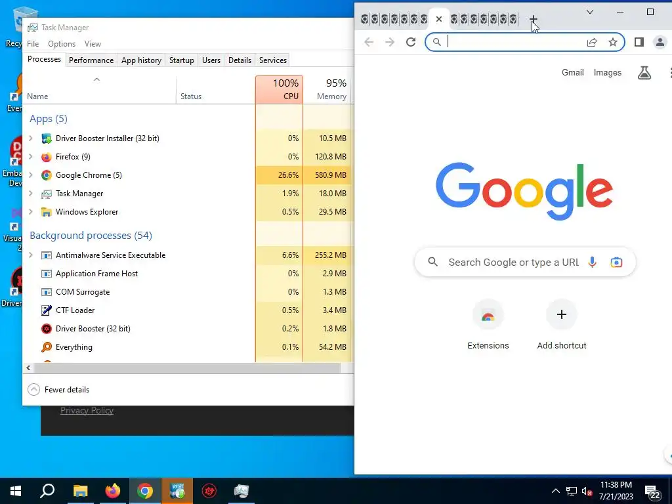Search by image with camera lens icon
Screen dimensions: 672x504
(616, 262)
